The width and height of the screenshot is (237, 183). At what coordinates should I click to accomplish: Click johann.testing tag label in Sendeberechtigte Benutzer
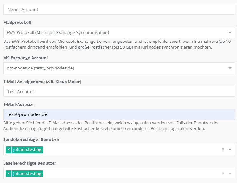[x=27, y=149]
